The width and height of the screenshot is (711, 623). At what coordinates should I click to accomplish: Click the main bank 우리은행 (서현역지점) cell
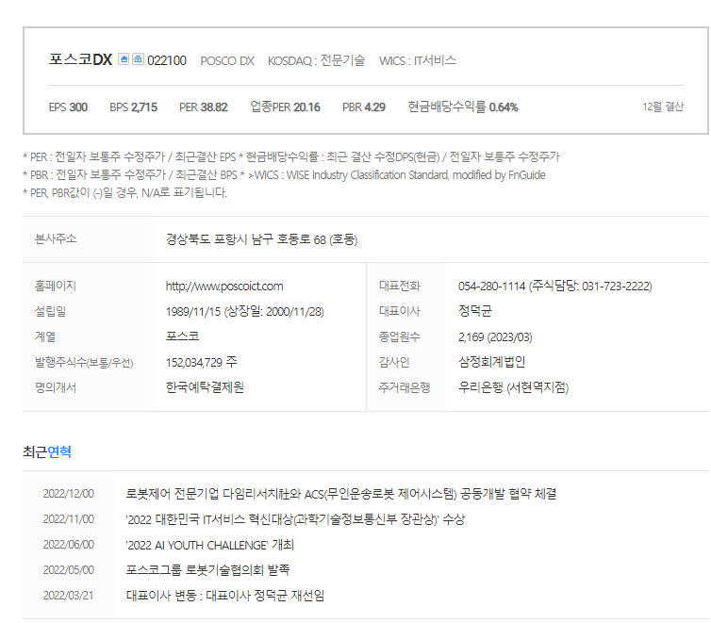tap(513, 387)
